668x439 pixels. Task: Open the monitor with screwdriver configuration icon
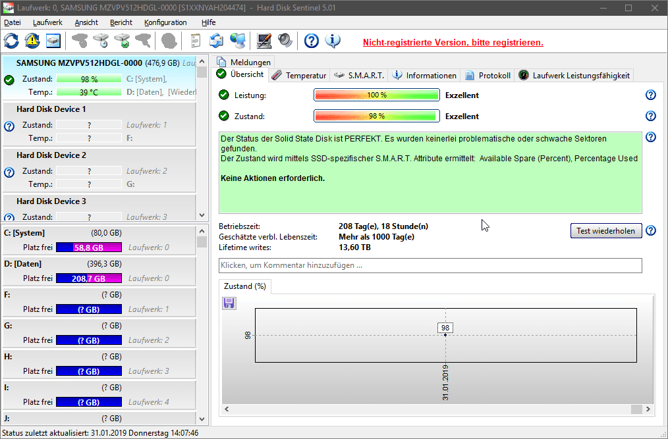pos(264,41)
